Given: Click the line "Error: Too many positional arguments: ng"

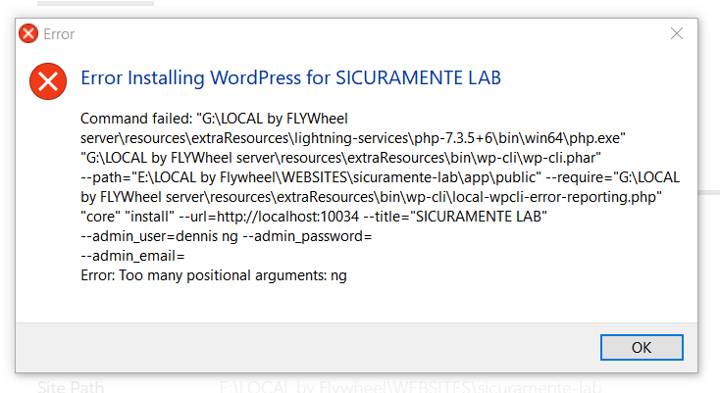Looking at the screenshot, I should pyautogui.click(x=214, y=275).
